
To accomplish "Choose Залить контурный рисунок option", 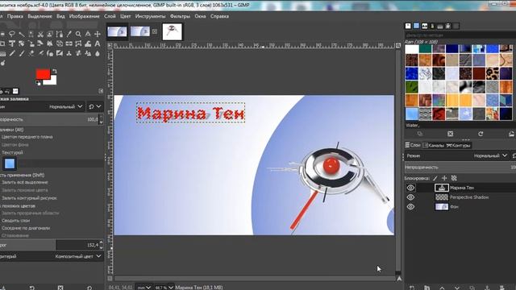I will (x=29, y=198).
